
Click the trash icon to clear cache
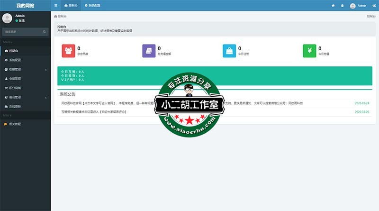point(343,6)
